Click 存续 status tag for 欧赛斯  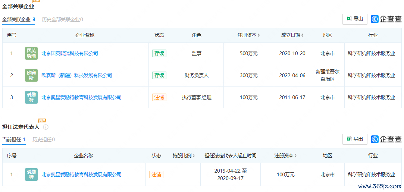point(159,75)
